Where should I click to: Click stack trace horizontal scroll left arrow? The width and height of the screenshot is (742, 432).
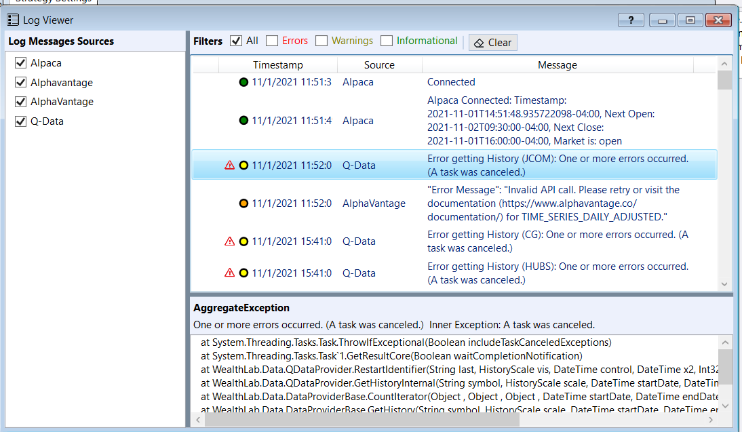(198, 420)
